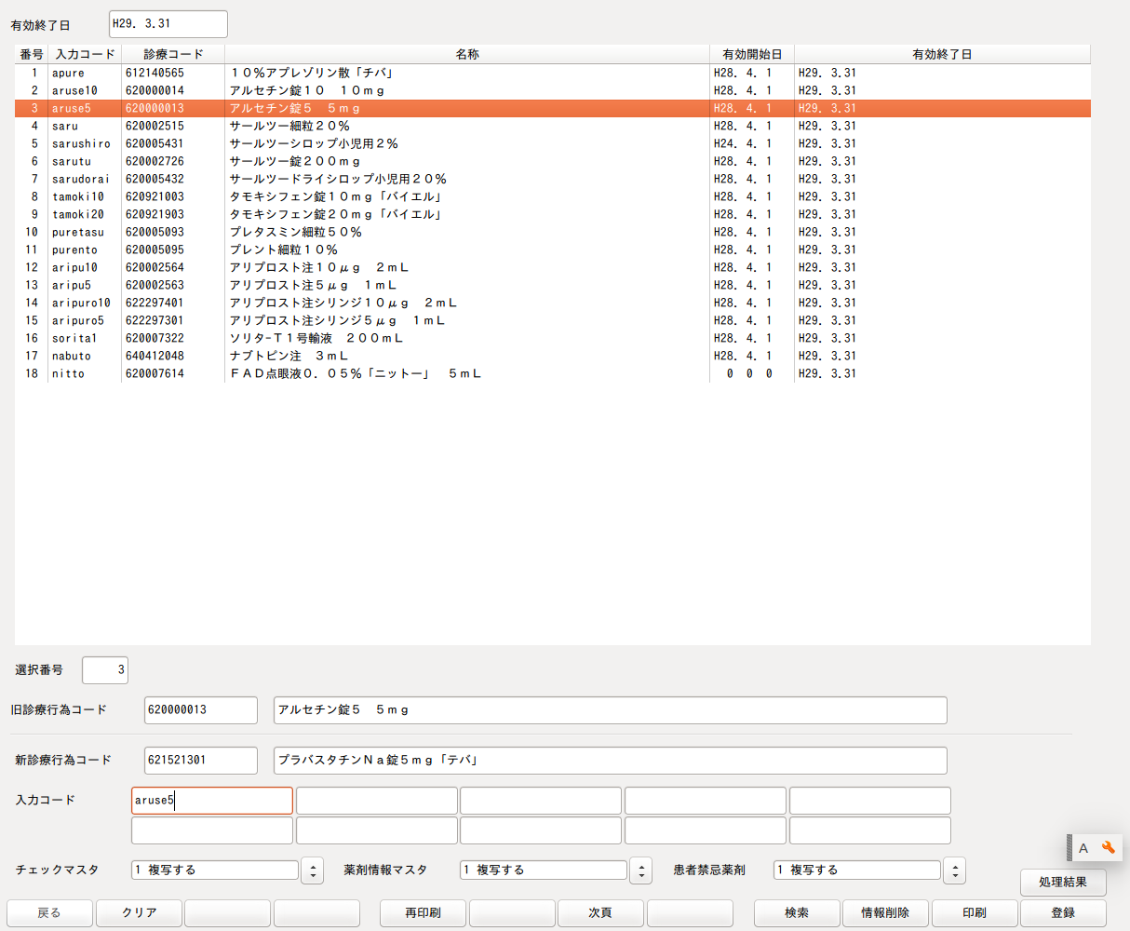Select row アリプロスト注シリンジ10μg 2mL

click(553, 303)
